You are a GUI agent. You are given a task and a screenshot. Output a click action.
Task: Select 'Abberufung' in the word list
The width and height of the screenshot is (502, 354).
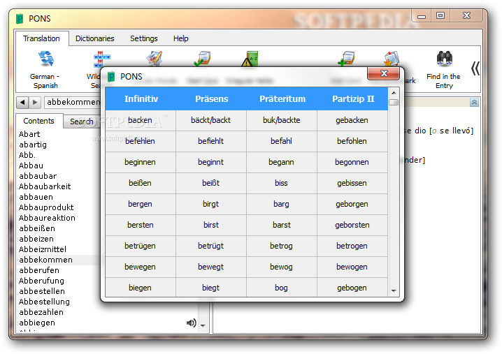(41, 281)
